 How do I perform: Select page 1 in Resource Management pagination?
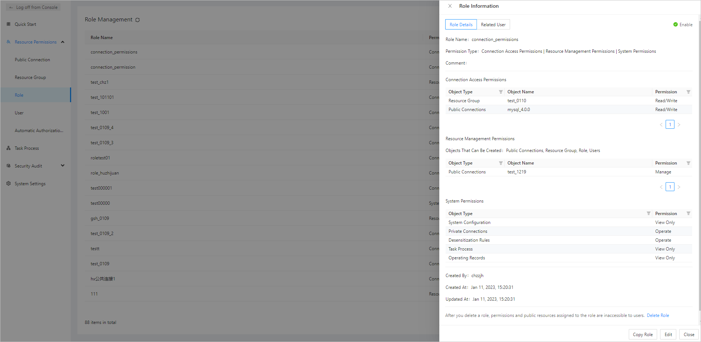pyautogui.click(x=670, y=187)
